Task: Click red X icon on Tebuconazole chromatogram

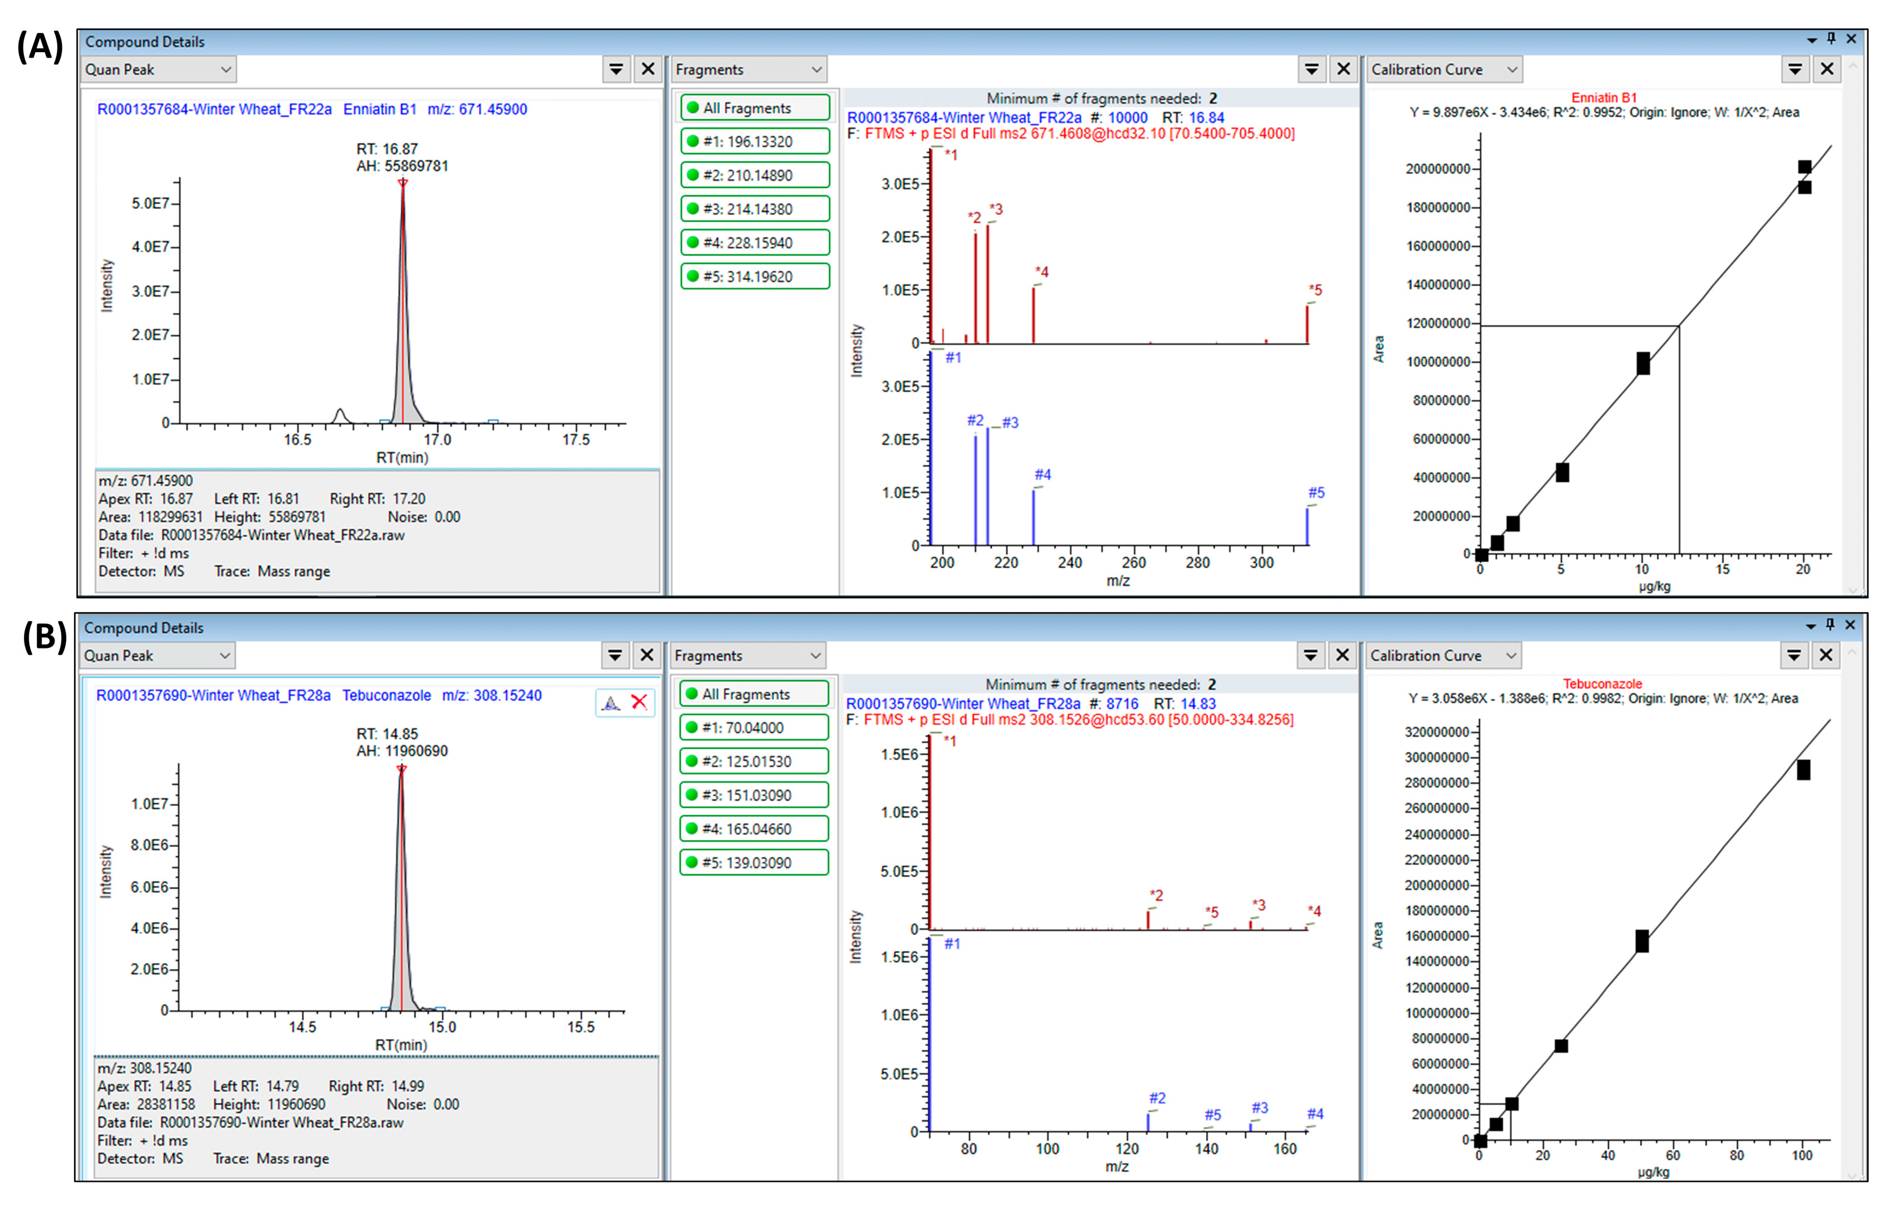Action: (640, 702)
